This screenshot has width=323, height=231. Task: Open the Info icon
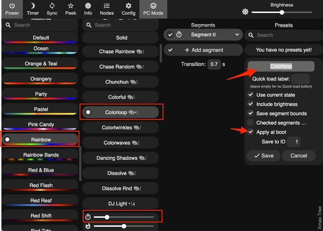click(88, 6)
